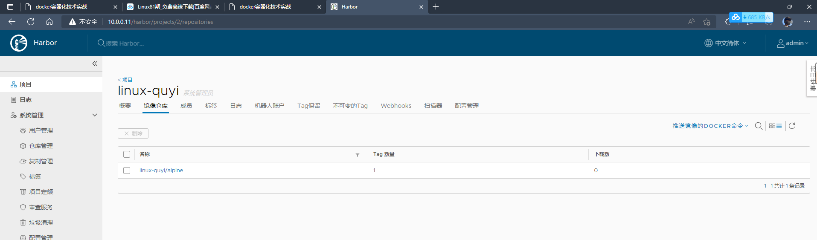Expand 推送镜像的DOCKER命令 dropdown
817x240 pixels.
tap(710, 126)
